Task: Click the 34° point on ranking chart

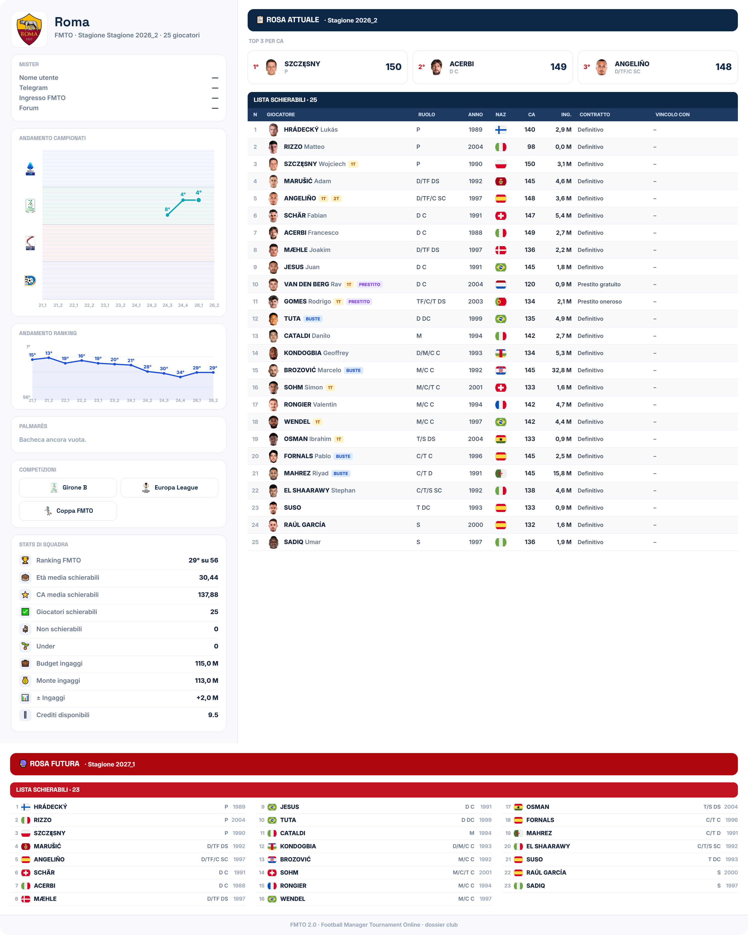Action: [180, 377]
